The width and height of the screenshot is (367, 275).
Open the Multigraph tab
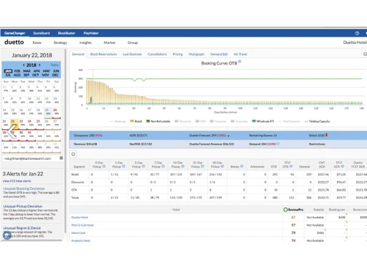point(196,54)
